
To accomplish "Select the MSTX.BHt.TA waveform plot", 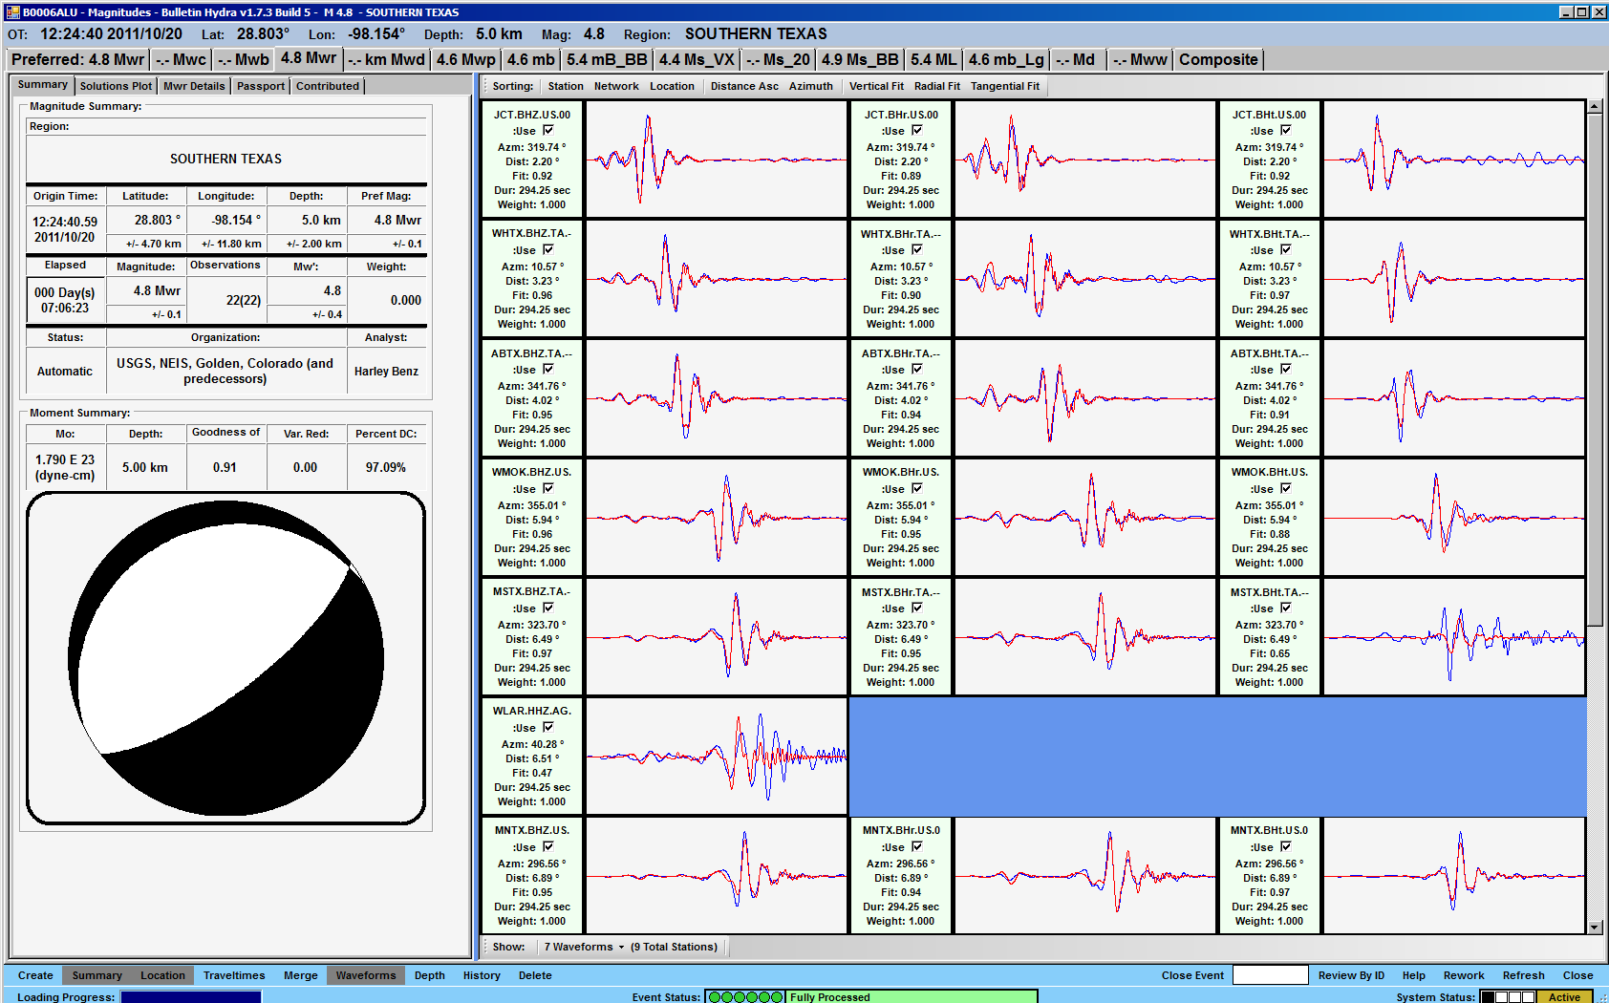I will click(x=1454, y=636).
